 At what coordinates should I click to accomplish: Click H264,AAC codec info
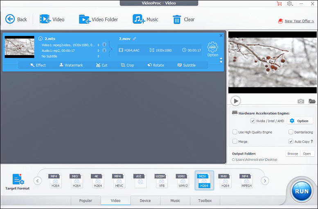click(x=129, y=50)
